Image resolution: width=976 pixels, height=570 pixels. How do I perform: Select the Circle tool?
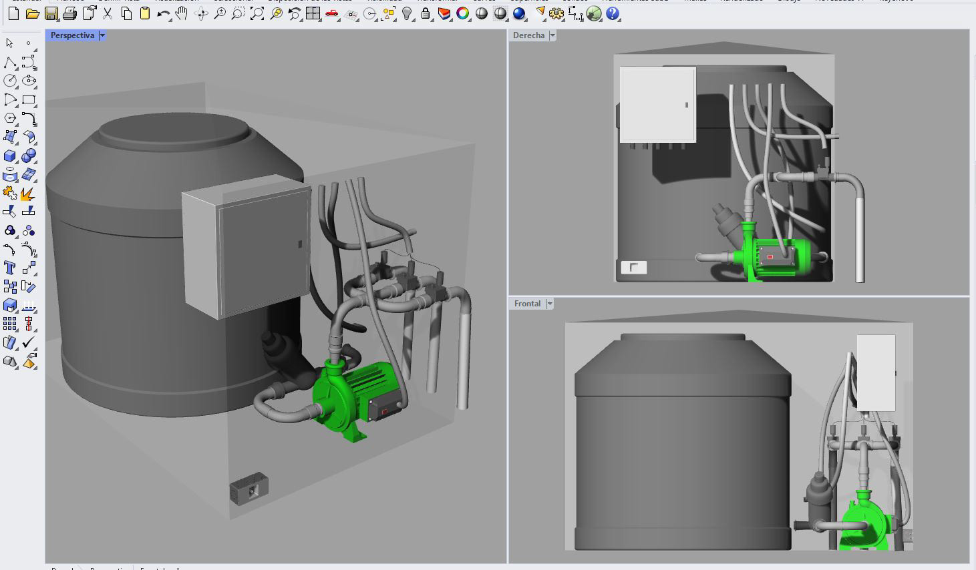[9, 81]
